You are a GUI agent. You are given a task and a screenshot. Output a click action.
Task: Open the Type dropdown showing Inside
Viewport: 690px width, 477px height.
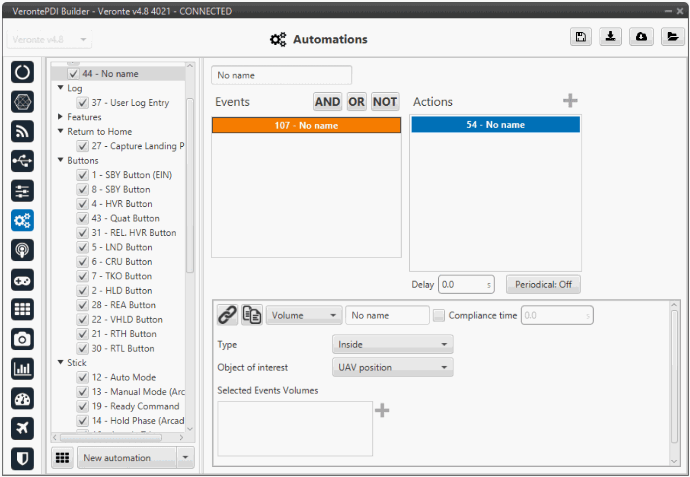coord(392,345)
